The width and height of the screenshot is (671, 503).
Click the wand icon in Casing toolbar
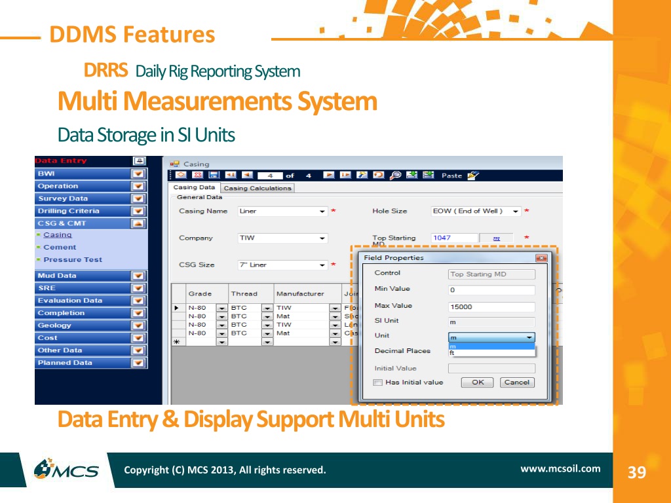click(362, 175)
